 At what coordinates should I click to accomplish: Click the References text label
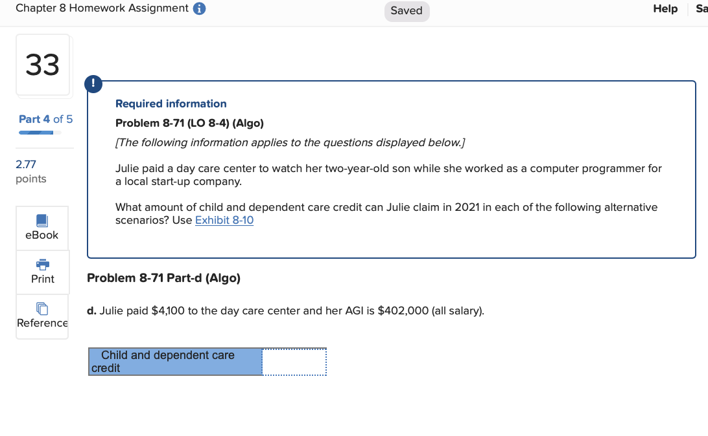42,323
